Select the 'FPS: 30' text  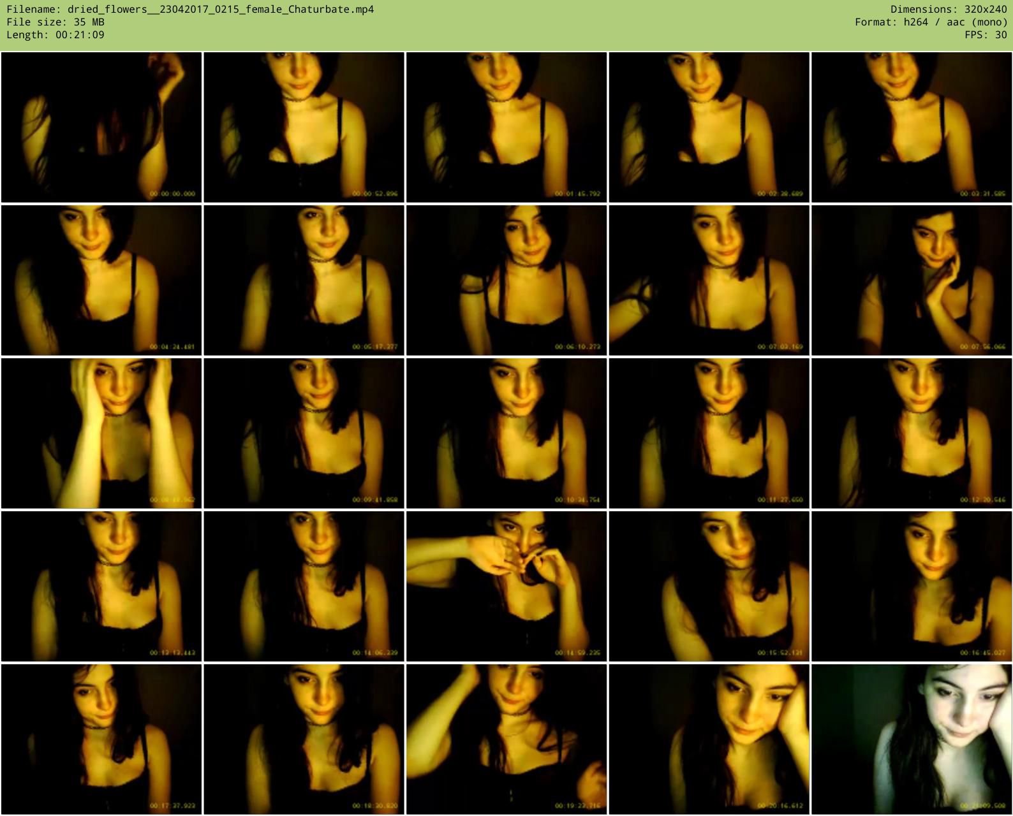[986, 35]
